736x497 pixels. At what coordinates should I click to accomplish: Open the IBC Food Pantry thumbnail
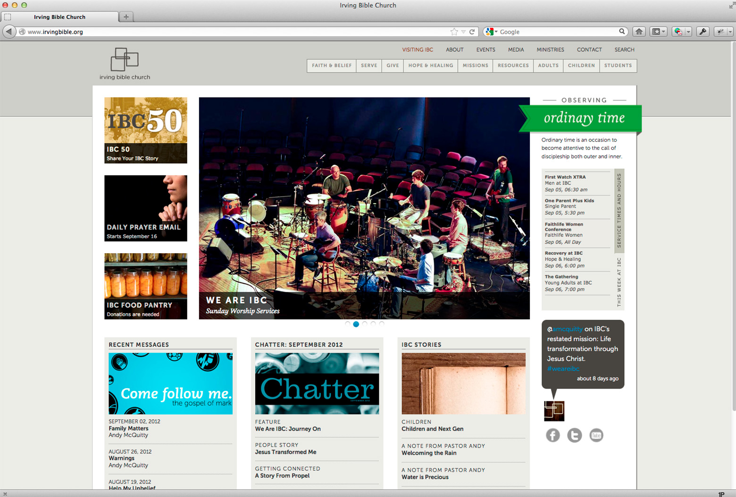146,286
